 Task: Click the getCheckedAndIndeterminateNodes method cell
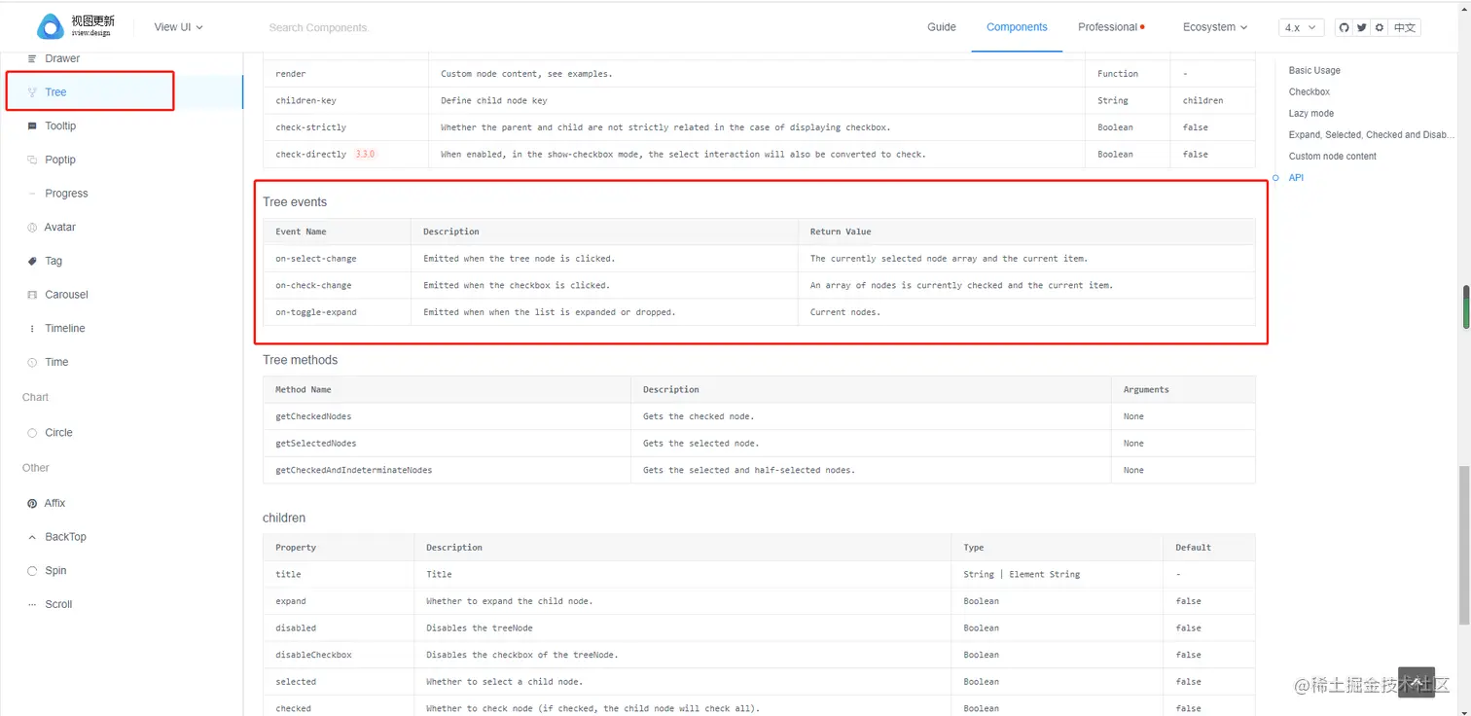pyautogui.click(x=447, y=470)
